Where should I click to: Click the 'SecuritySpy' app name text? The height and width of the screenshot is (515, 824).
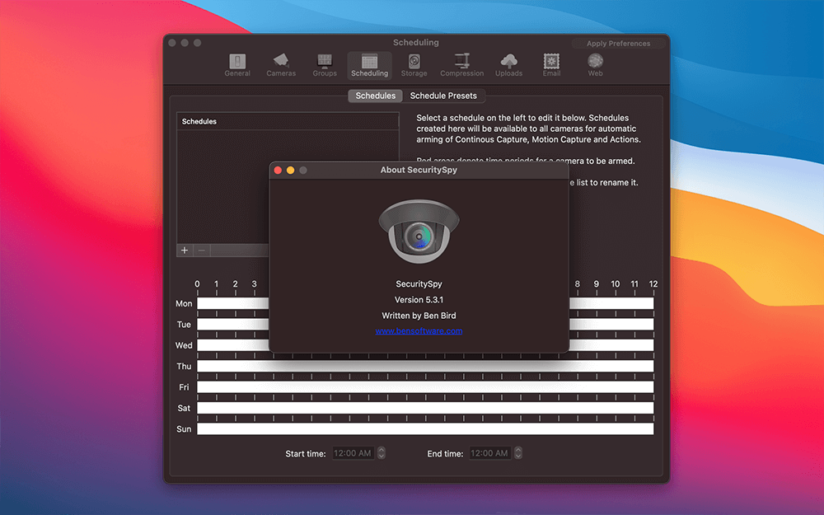[x=419, y=283]
